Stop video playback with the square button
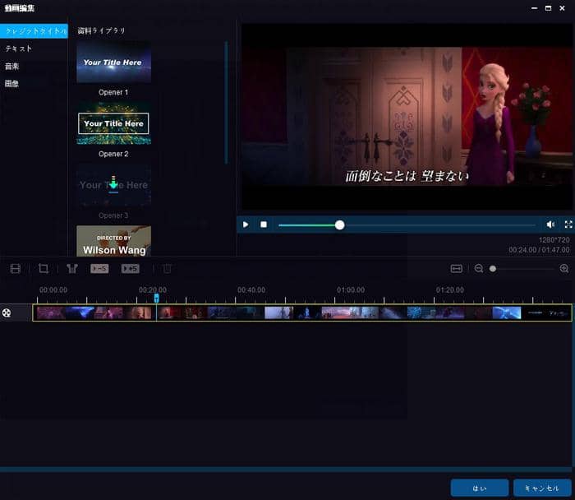This screenshot has width=575, height=500. [264, 225]
